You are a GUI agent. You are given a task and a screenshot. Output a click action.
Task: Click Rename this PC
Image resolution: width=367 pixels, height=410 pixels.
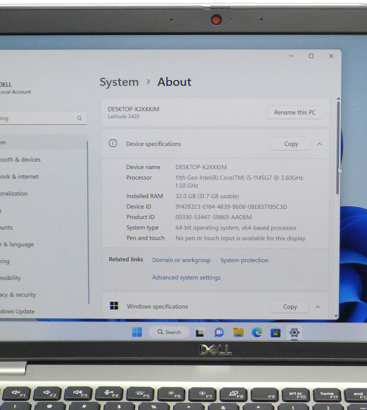295,112
